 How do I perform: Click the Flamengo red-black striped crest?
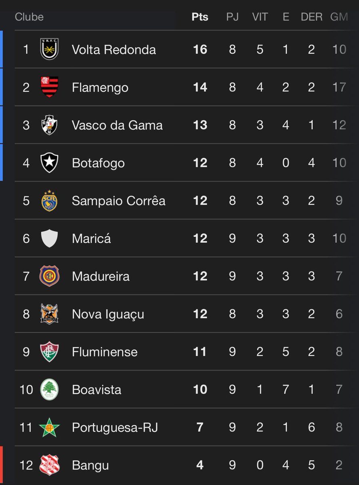click(50, 87)
